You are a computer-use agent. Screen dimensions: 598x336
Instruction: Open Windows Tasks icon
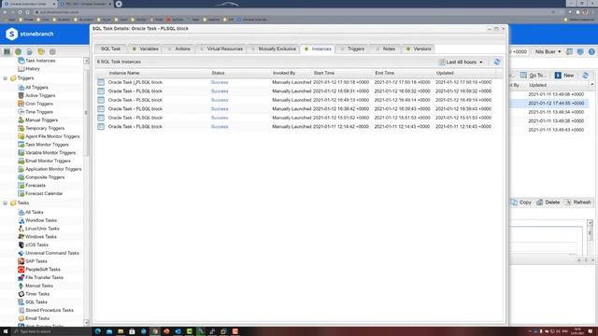[x=21, y=237]
